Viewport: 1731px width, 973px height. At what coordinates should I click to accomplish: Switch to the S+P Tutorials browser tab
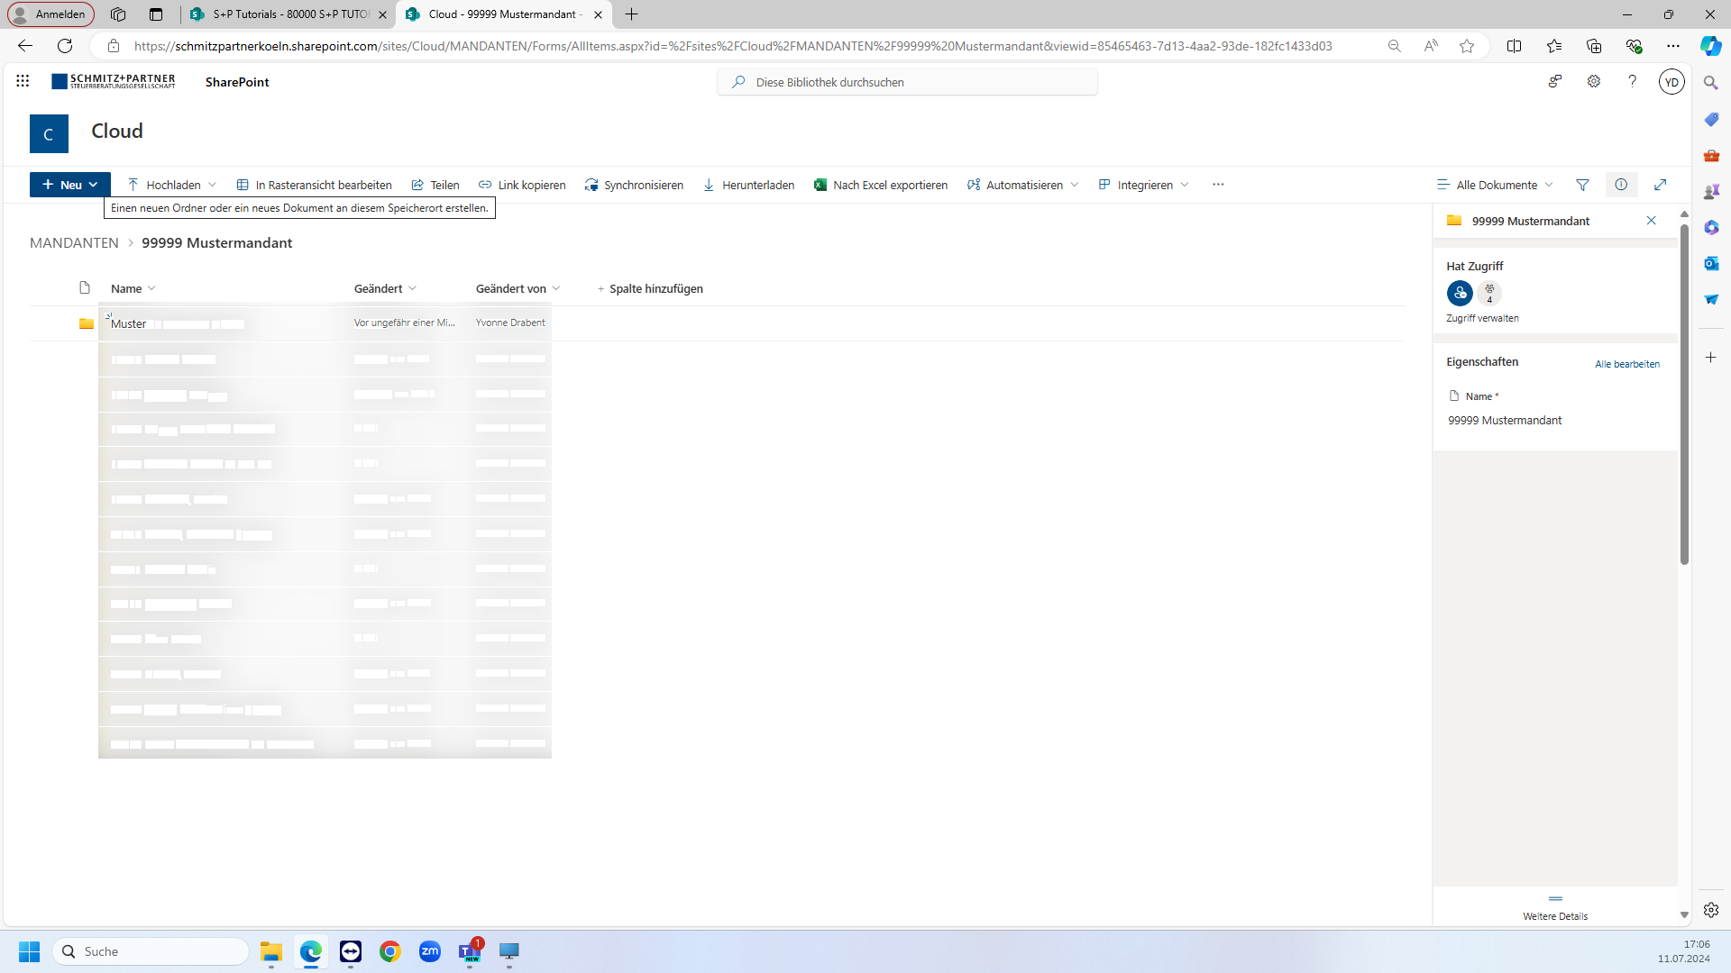[288, 14]
